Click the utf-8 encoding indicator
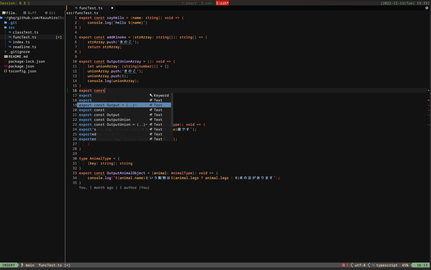Screen dimensions: 431x270 pyautogui.click(x=360, y=265)
